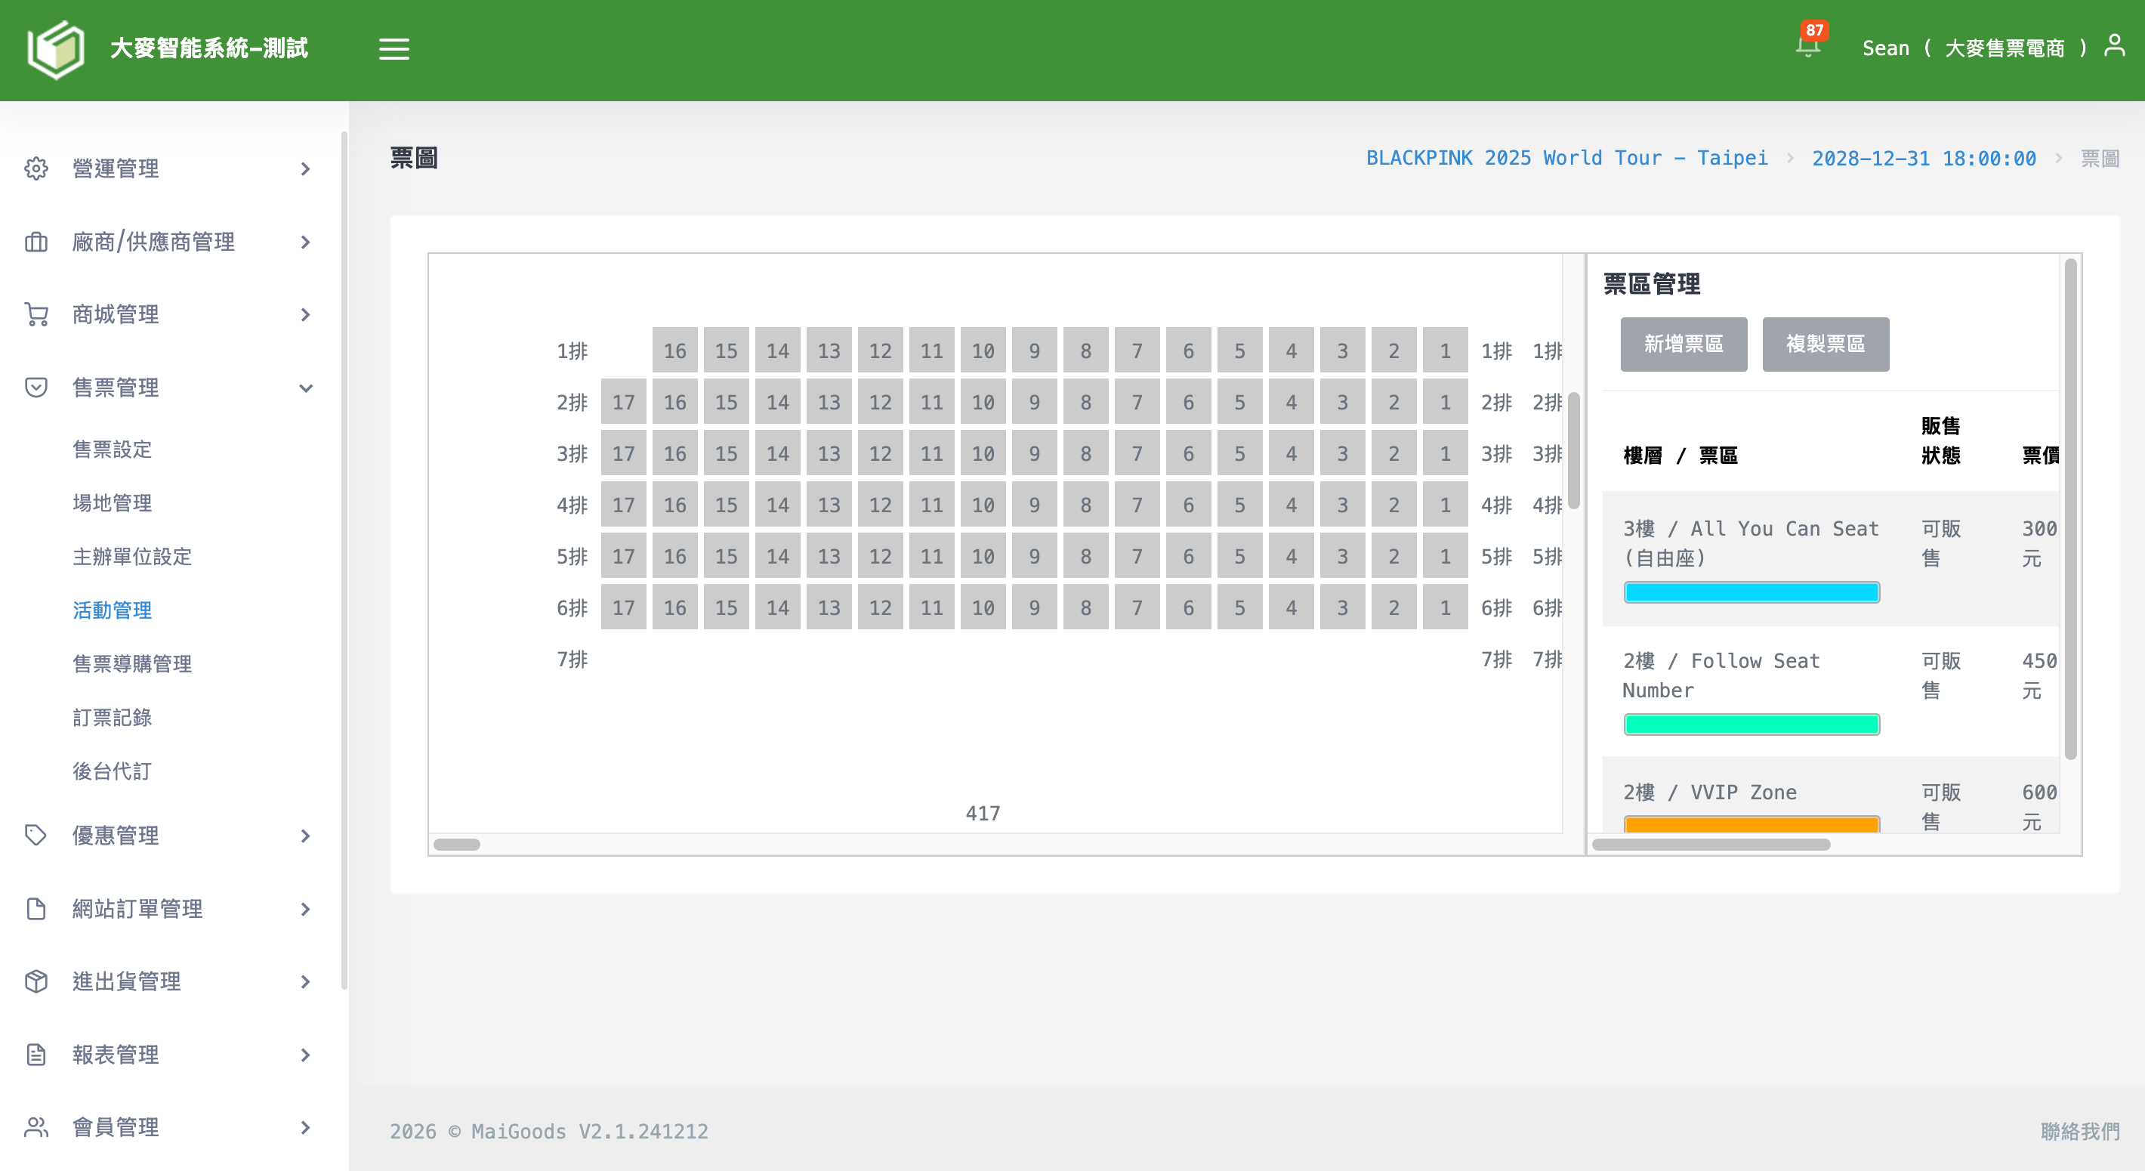Expand 廠商/供應商管理 chevron
This screenshot has height=1171, width=2145.
[x=306, y=243]
